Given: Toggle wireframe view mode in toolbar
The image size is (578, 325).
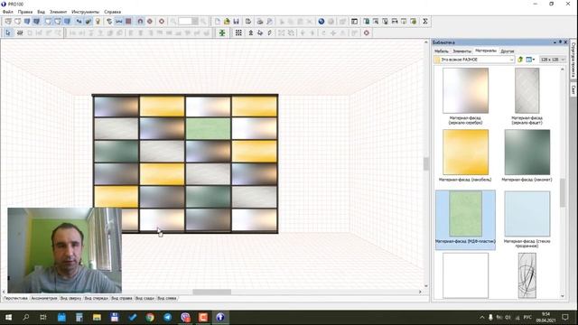Looking at the screenshot, I should (x=8, y=22).
